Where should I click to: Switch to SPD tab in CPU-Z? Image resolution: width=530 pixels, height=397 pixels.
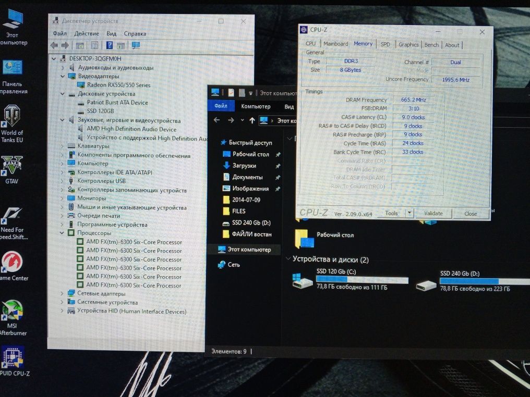pyautogui.click(x=385, y=44)
